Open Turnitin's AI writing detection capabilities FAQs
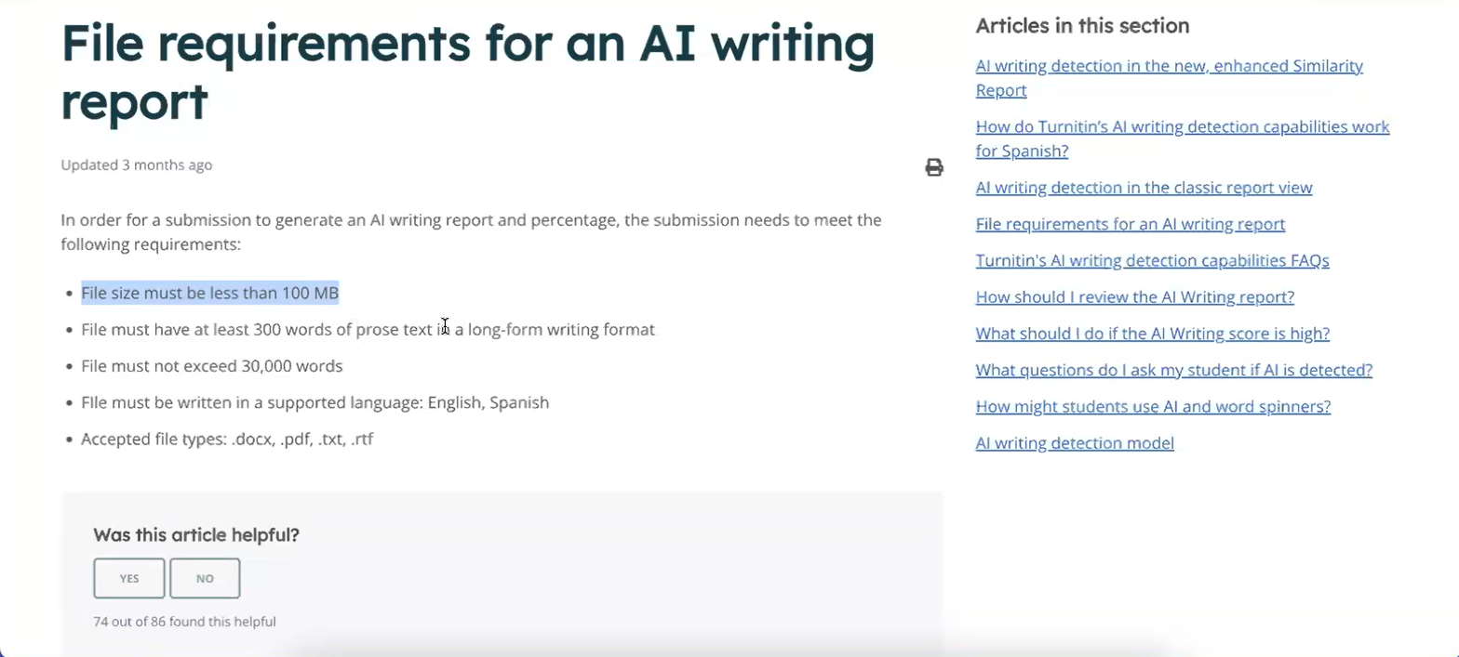The image size is (1459, 657). pyautogui.click(x=1152, y=260)
